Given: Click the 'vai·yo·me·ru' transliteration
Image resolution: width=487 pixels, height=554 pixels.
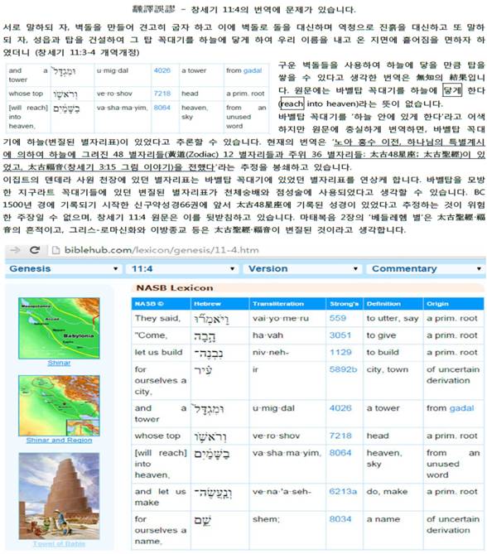Looking at the screenshot, I should pos(280,318).
